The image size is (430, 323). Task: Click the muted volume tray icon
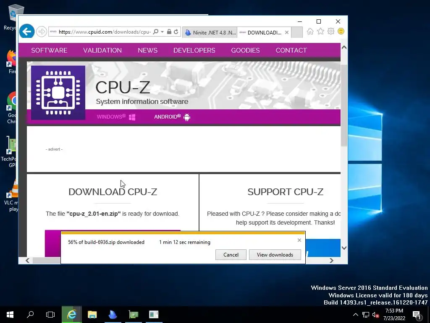click(375, 315)
